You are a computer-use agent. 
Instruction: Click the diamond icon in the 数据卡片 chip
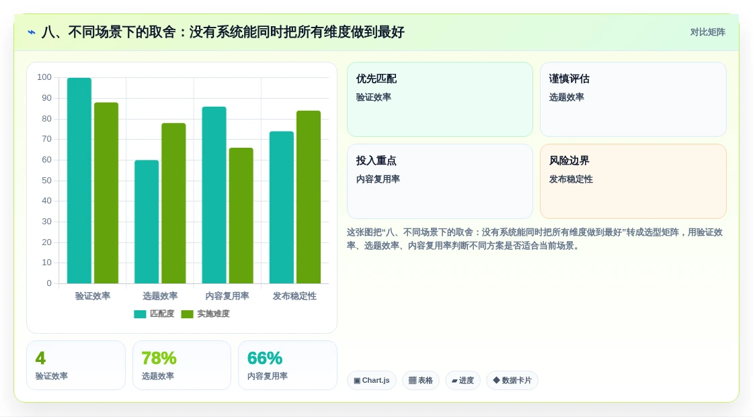tap(496, 380)
